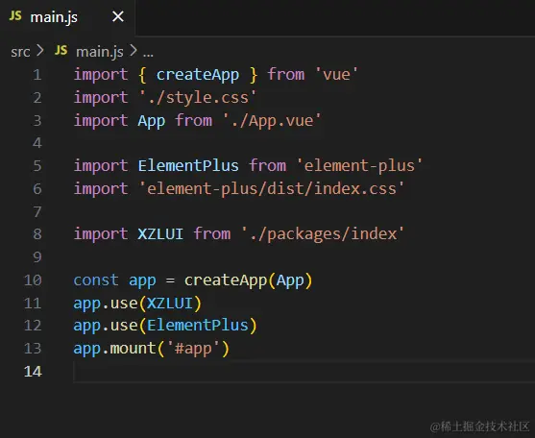Image resolution: width=535 pixels, height=438 pixels.
Task: Click 'ElementPlus' inside app.use line 12
Action: point(198,325)
